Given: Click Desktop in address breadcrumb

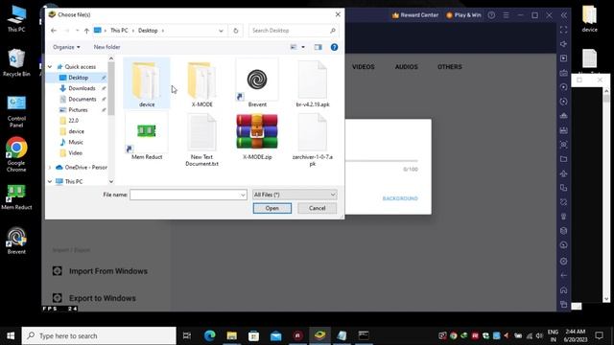Looking at the screenshot, I should (x=148, y=31).
